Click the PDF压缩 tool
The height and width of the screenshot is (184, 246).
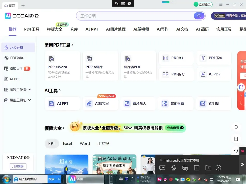click(214, 58)
